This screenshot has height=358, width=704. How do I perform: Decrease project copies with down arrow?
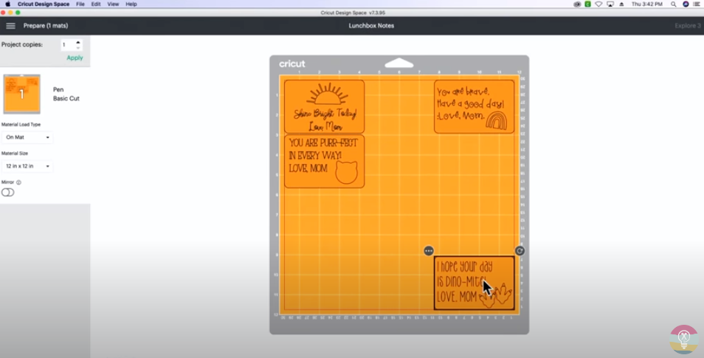coord(78,48)
